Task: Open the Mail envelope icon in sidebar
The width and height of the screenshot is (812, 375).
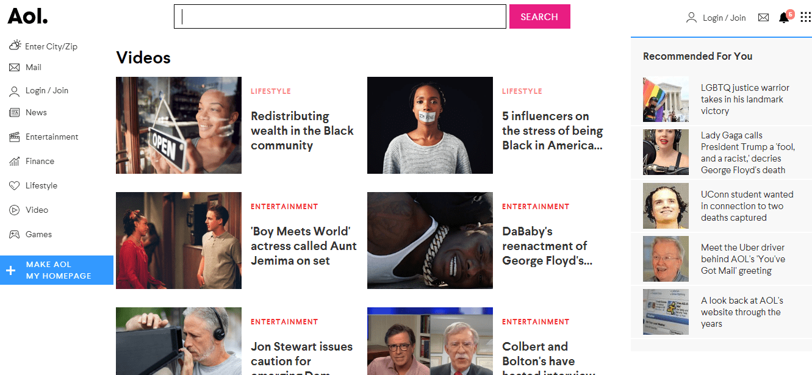Action: pos(15,68)
